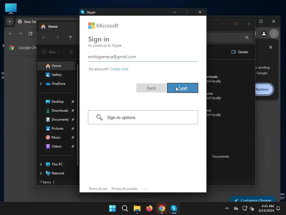The image size is (286, 215).
Task: Click the Cut scissors icon in File Explorer
Action: tap(71, 52)
